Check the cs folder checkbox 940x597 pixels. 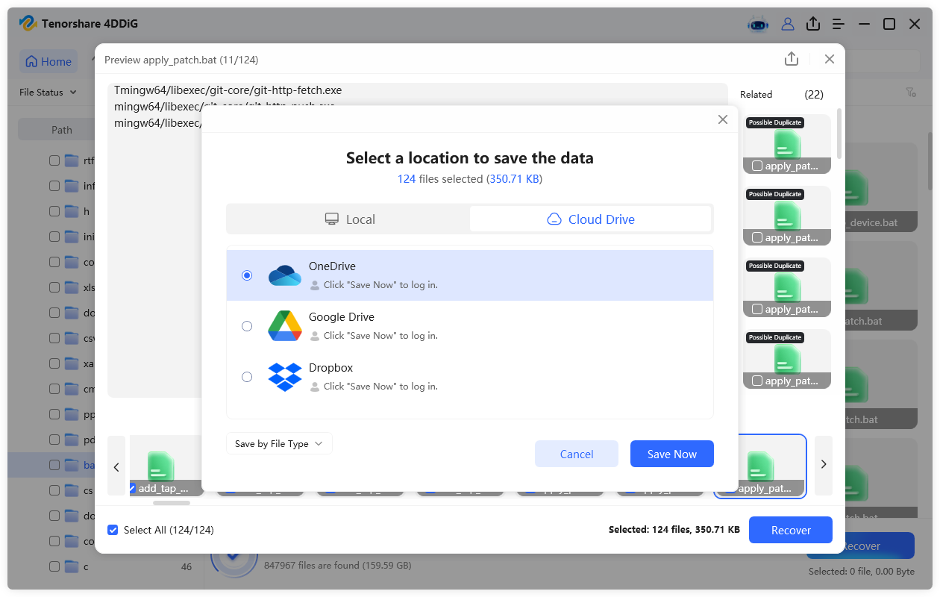pos(54,490)
